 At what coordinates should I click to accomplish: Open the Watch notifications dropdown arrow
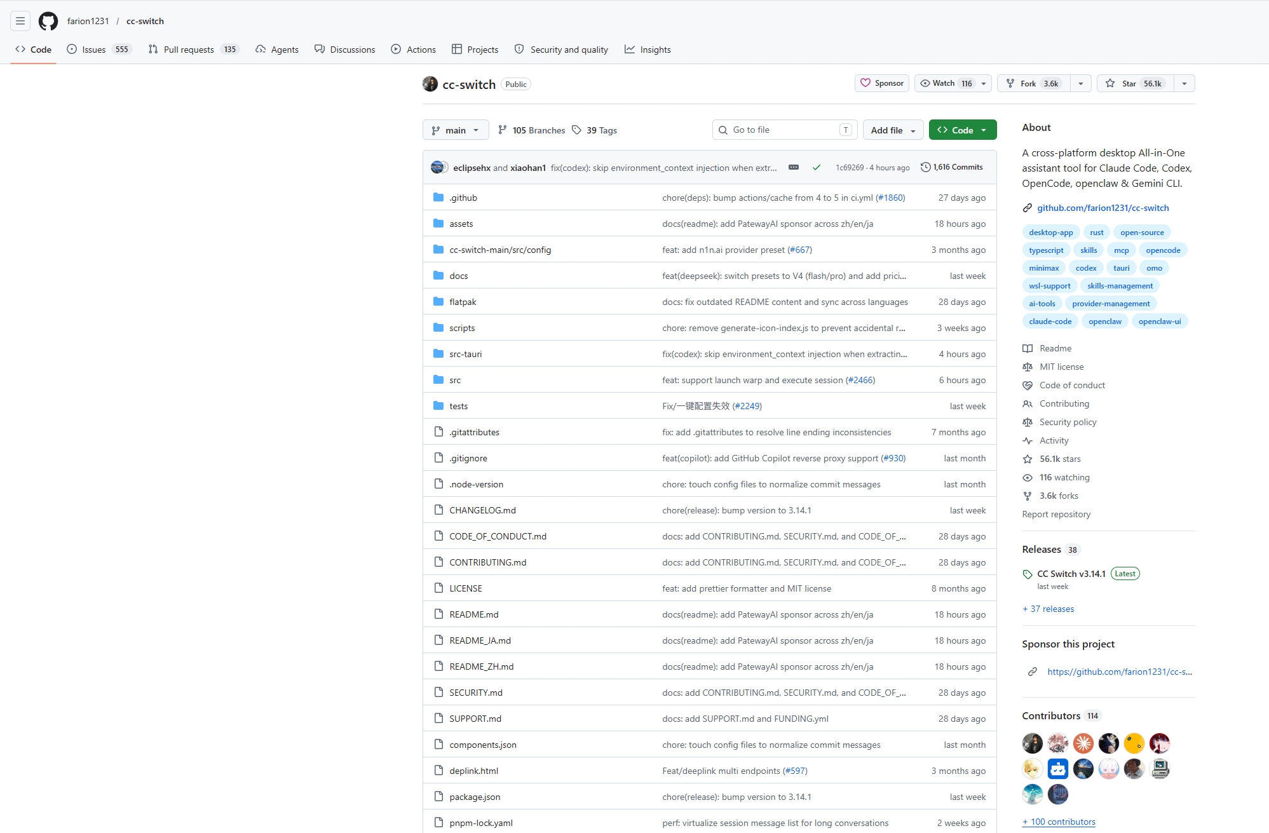click(984, 83)
